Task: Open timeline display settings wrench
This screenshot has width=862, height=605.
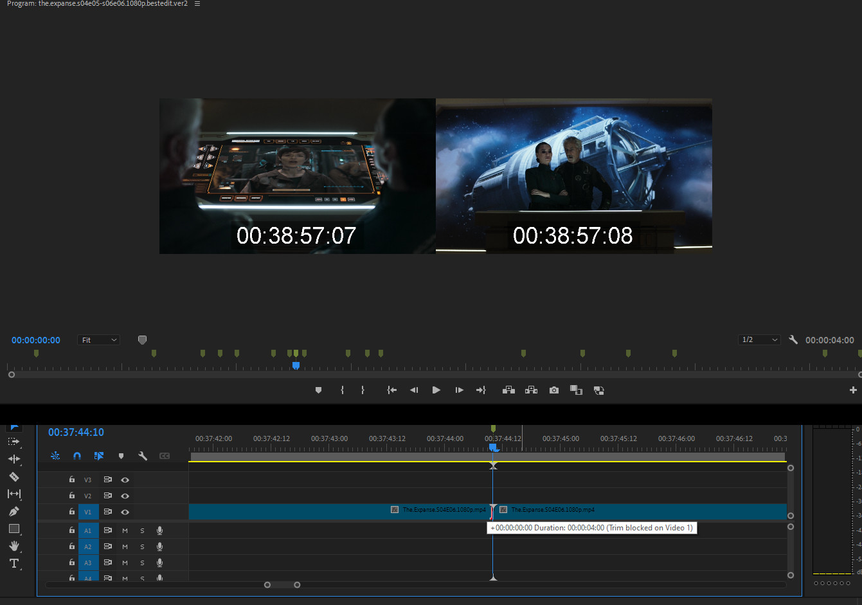Action: (x=143, y=456)
